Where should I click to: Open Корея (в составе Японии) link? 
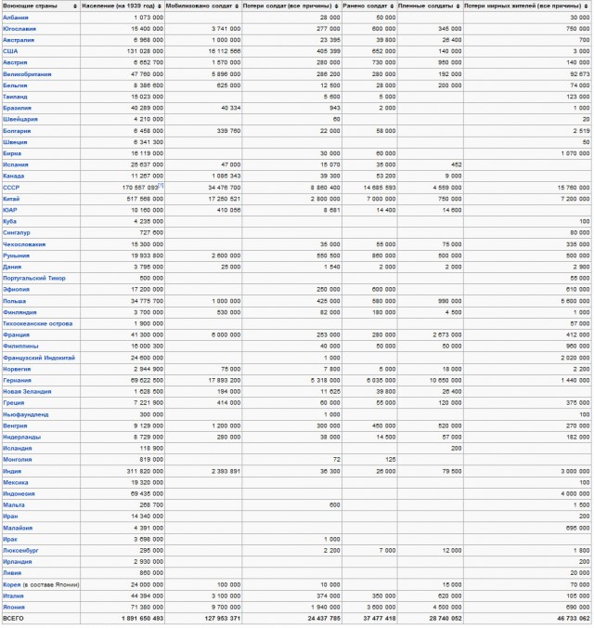[40, 583]
